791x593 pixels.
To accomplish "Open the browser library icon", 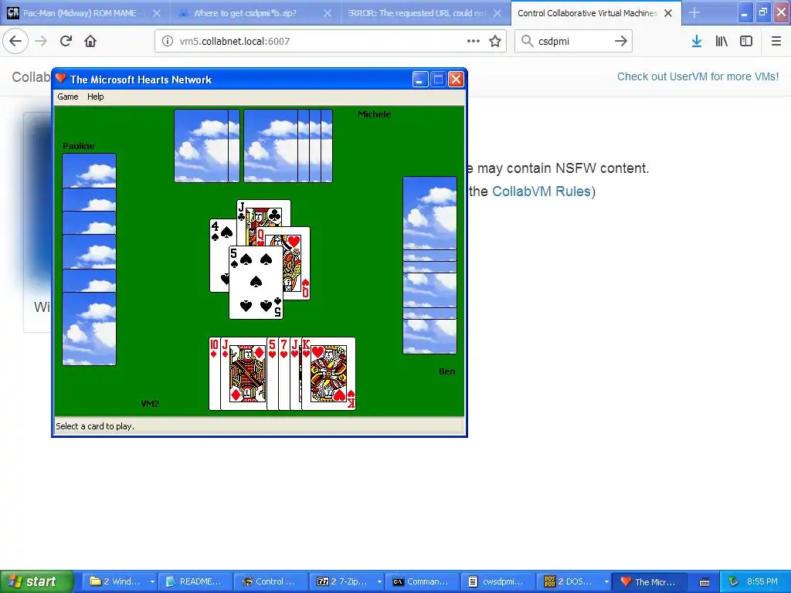I will point(721,42).
